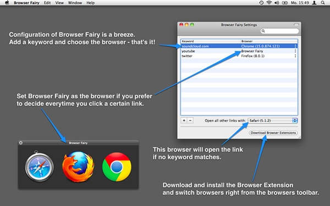Open Time Machine menu bar icon
The image size is (330, 206).
(x=261, y=3)
